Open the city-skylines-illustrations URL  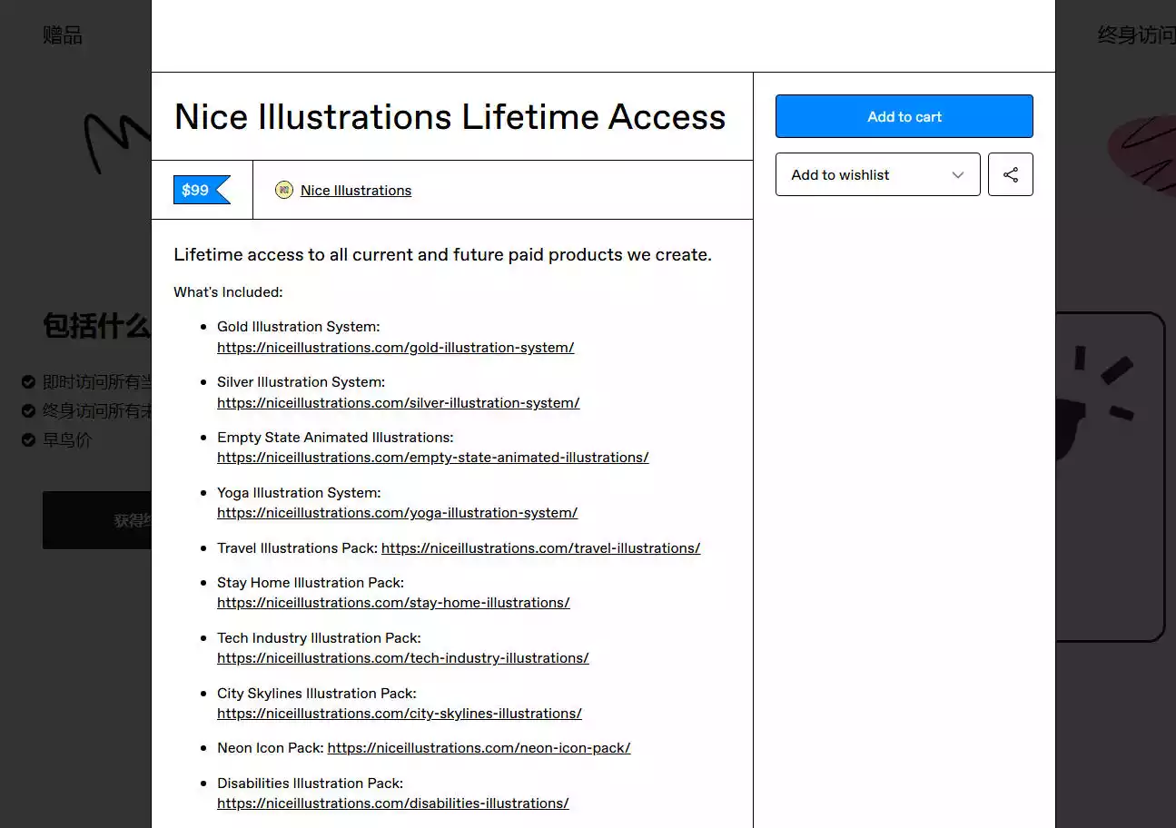coord(400,713)
